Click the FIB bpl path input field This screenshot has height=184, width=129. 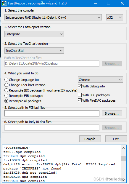[52, 113]
